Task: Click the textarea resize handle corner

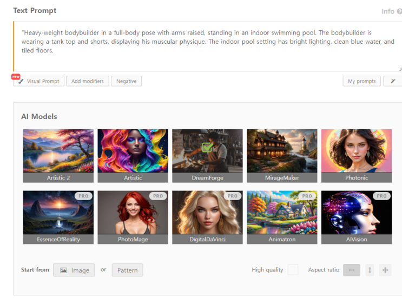Action: click(400, 69)
